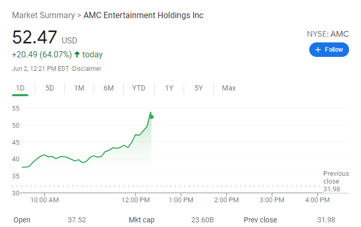Switch to the 1Y range tab
Image resolution: width=361 pixels, height=227 pixels.
169,88
